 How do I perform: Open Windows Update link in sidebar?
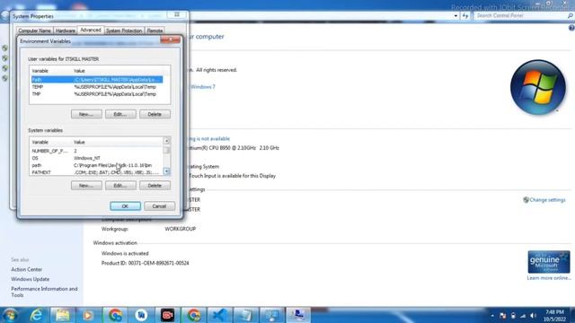30,279
